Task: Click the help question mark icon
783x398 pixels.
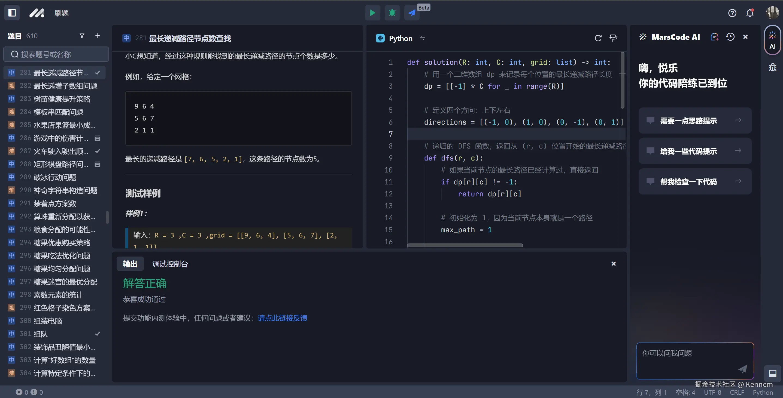Action: click(x=732, y=13)
